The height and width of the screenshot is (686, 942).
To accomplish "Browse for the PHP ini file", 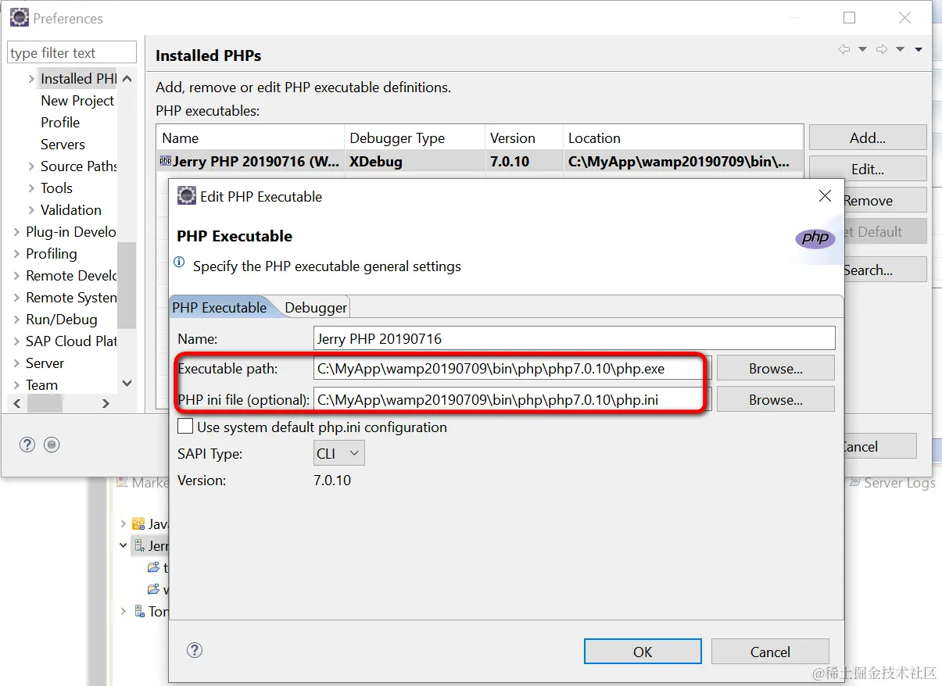I will (775, 399).
